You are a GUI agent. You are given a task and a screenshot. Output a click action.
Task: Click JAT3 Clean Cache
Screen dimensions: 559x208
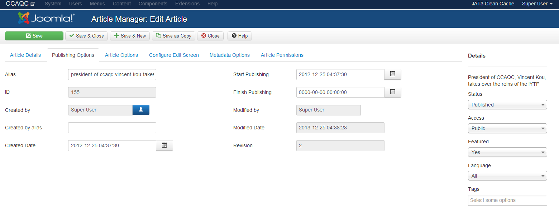pos(493,4)
